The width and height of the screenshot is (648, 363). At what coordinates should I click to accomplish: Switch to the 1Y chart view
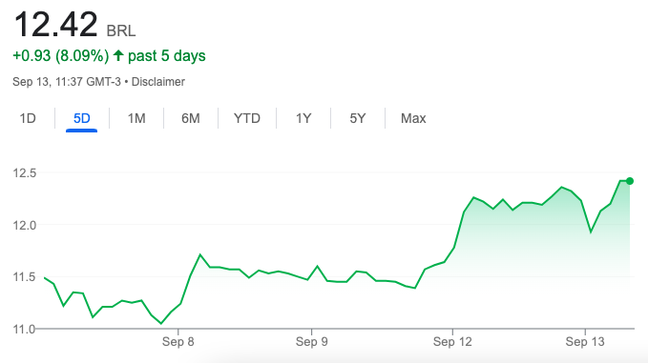(303, 118)
